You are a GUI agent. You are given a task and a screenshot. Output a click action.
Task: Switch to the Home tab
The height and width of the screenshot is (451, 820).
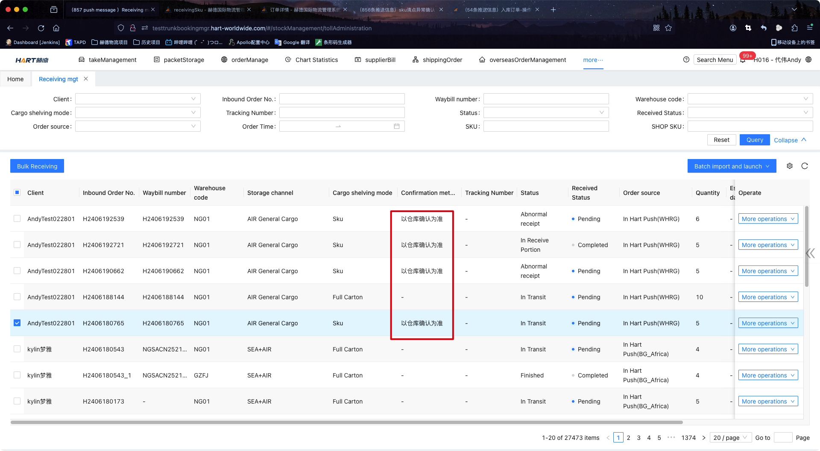click(15, 79)
